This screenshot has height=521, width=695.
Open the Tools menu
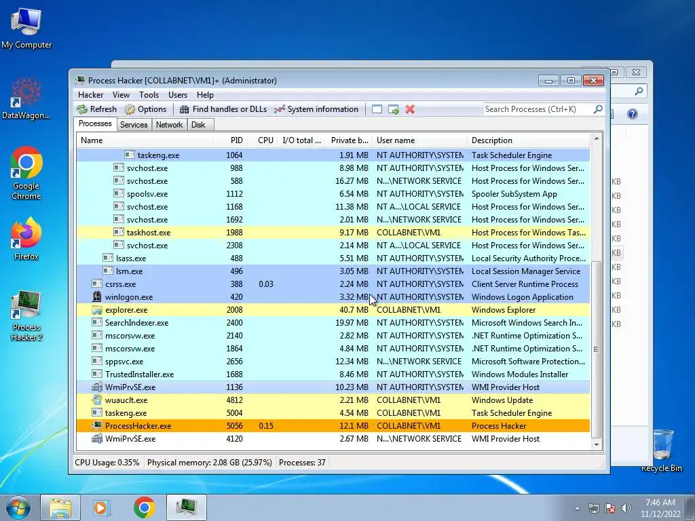pos(149,95)
